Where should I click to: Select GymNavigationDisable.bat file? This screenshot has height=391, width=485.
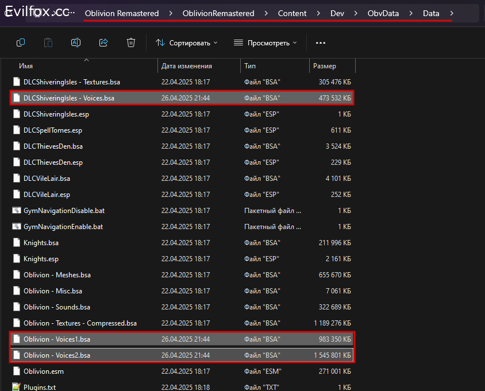pyautogui.click(x=182, y=211)
